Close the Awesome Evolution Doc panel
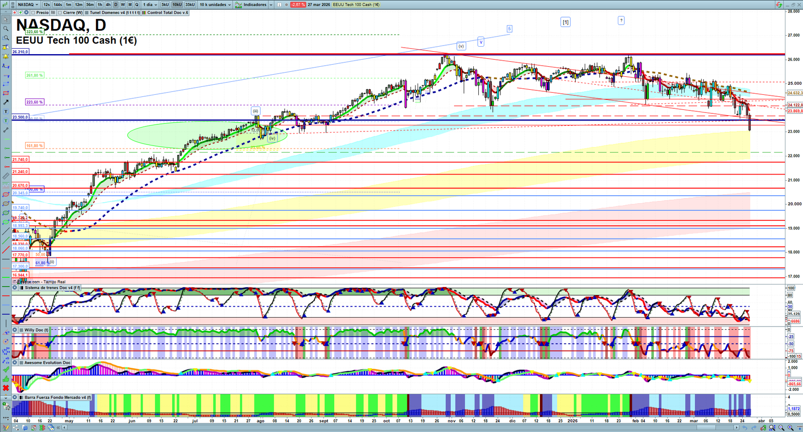Image resolution: width=803 pixels, height=432 pixels. [x=15, y=362]
